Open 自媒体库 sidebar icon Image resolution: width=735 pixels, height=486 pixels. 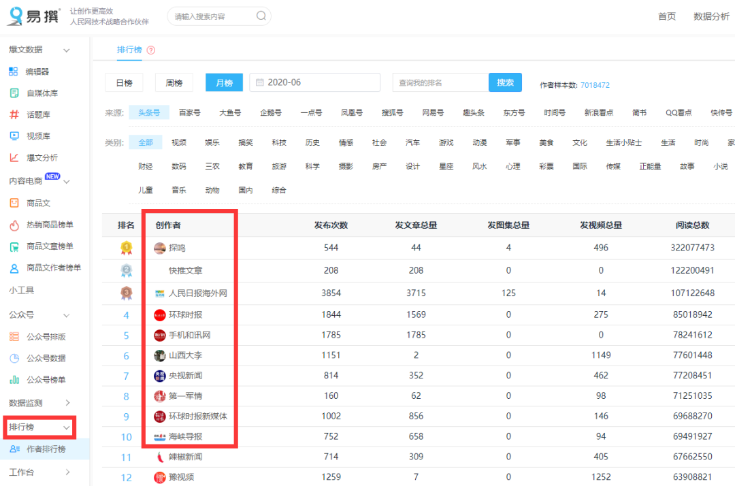point(14,93)
